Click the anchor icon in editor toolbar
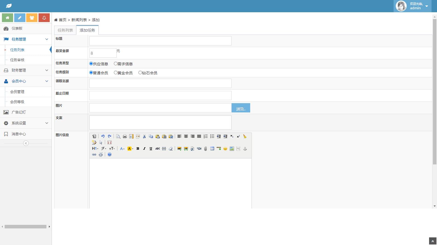 pos(245,149)
